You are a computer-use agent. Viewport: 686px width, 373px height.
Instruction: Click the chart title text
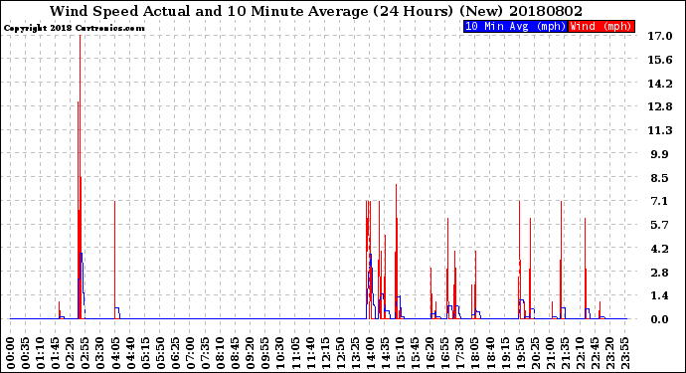(x=316, y=11)
